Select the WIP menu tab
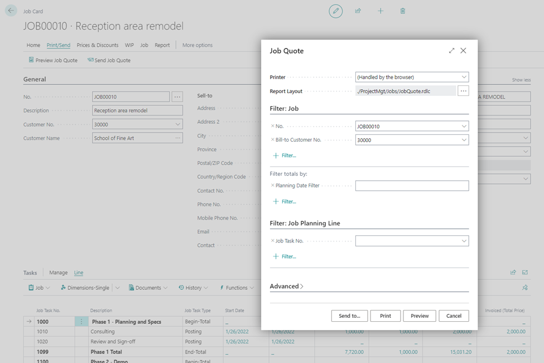The height and width of the screenshot is (363, 544). pos(129,45)
